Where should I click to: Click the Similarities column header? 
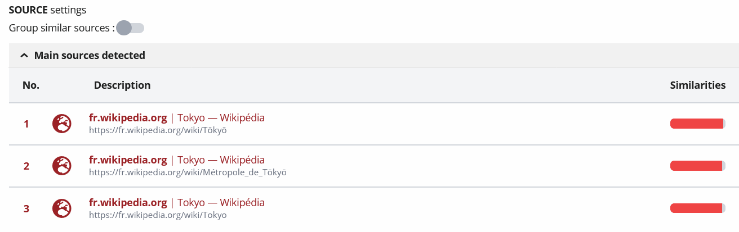698,85
